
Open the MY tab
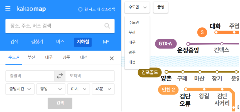(106, 42)
